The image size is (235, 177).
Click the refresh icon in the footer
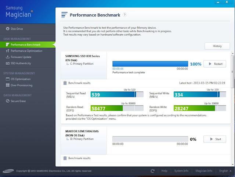(x=153, y=171)
